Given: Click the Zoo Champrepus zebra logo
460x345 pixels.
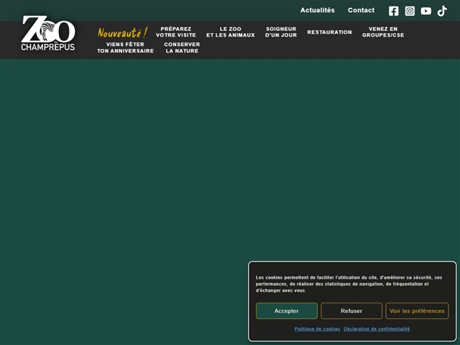Looking at the screenshot, I should coord(48,34).
